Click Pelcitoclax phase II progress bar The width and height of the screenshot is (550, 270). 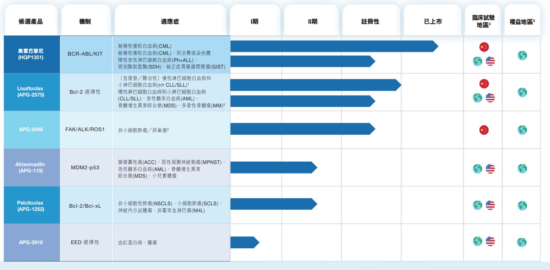pyautogui.click(x=274, y=204)
